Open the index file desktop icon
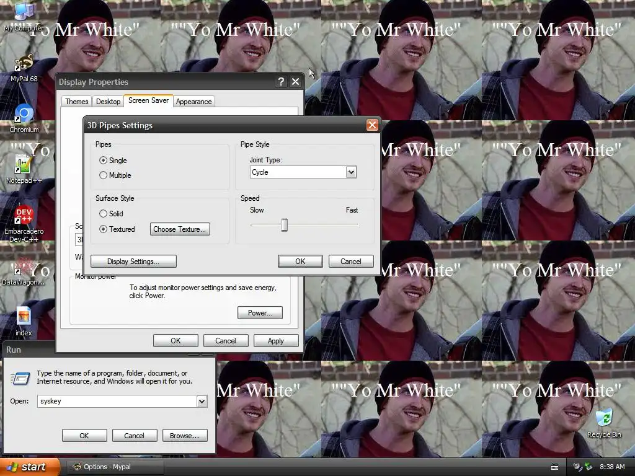 coord(24,322)
